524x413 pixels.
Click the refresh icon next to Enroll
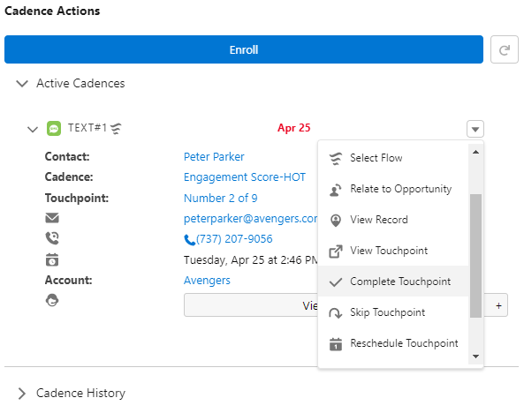click(504, 49)
